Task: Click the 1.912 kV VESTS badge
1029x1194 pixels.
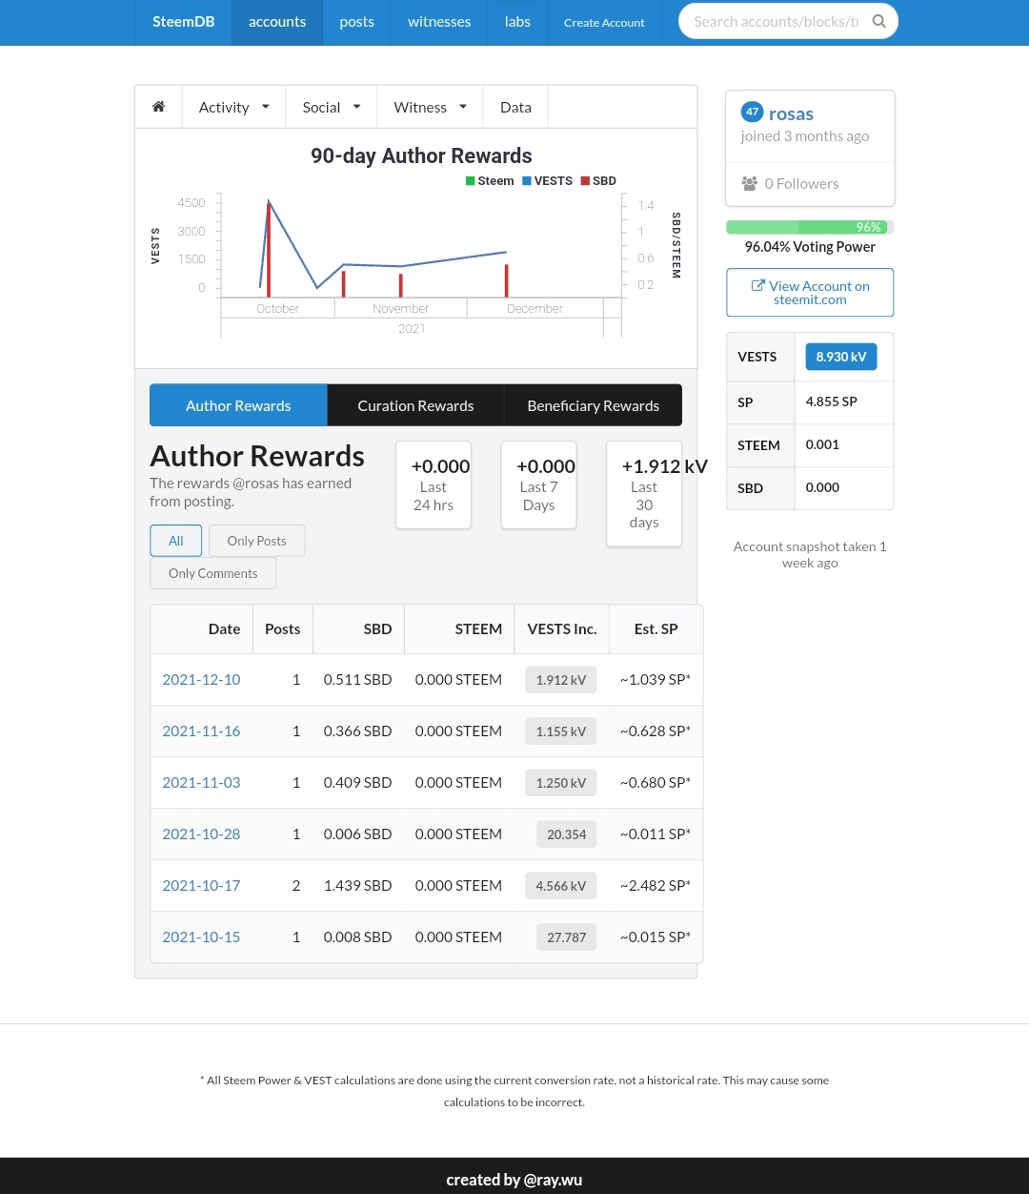Action: pyautogui.click(x=560, y=680)
